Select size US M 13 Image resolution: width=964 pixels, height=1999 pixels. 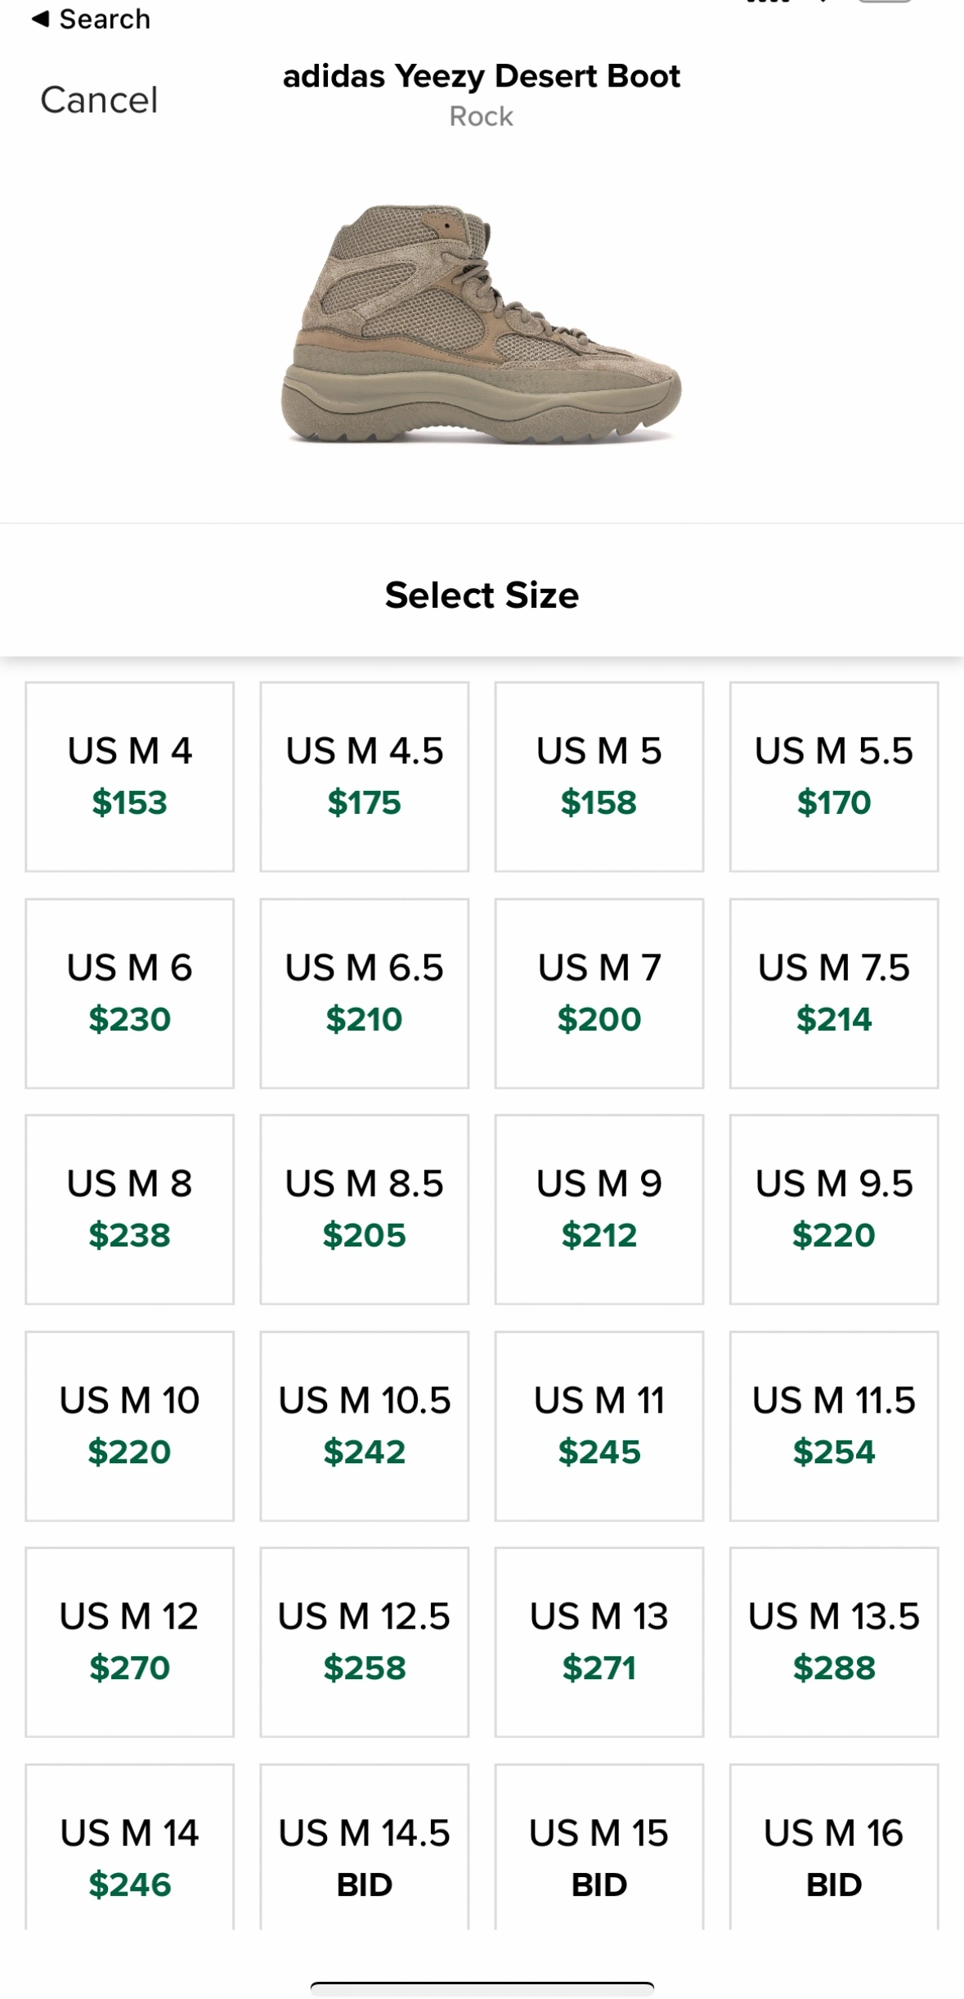[599, 1642]
